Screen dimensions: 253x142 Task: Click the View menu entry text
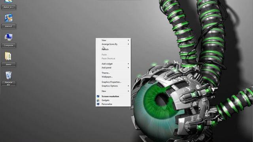(x=104, y=40)
